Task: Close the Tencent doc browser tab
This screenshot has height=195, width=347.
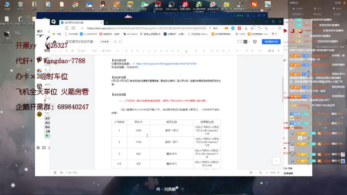Action: click(x=101, y=23)
